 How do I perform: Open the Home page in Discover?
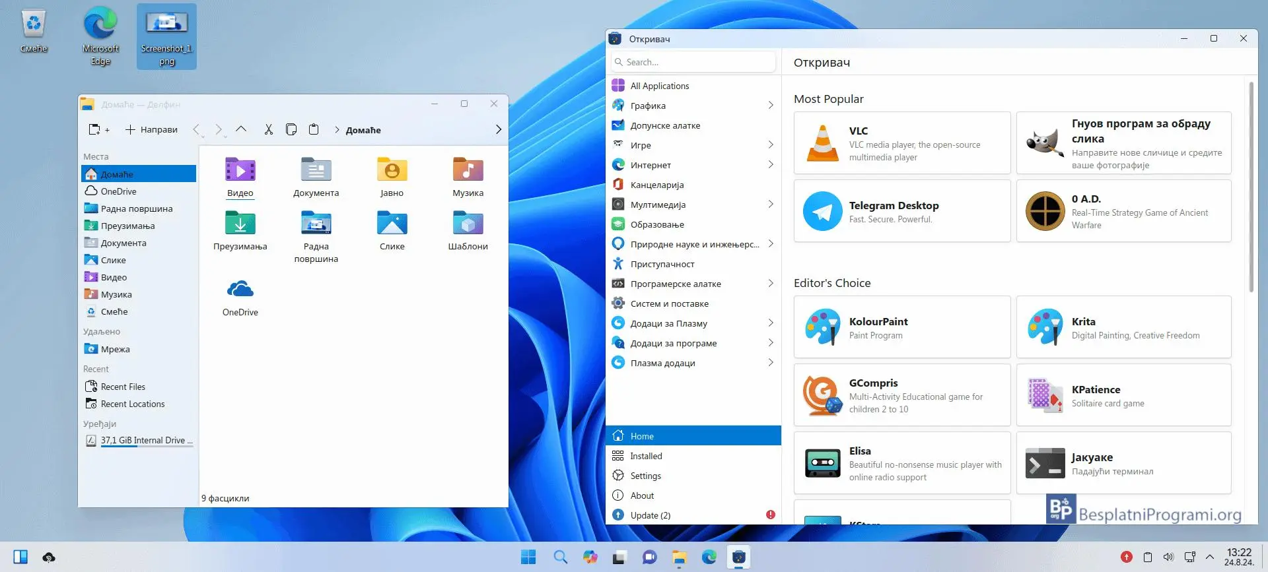tap(693, 435)
